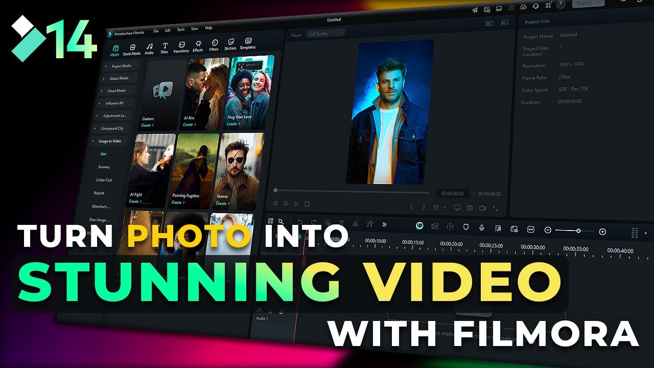Click the stop button in player
This screenshot has height=368, width=654.
[307, 204]
